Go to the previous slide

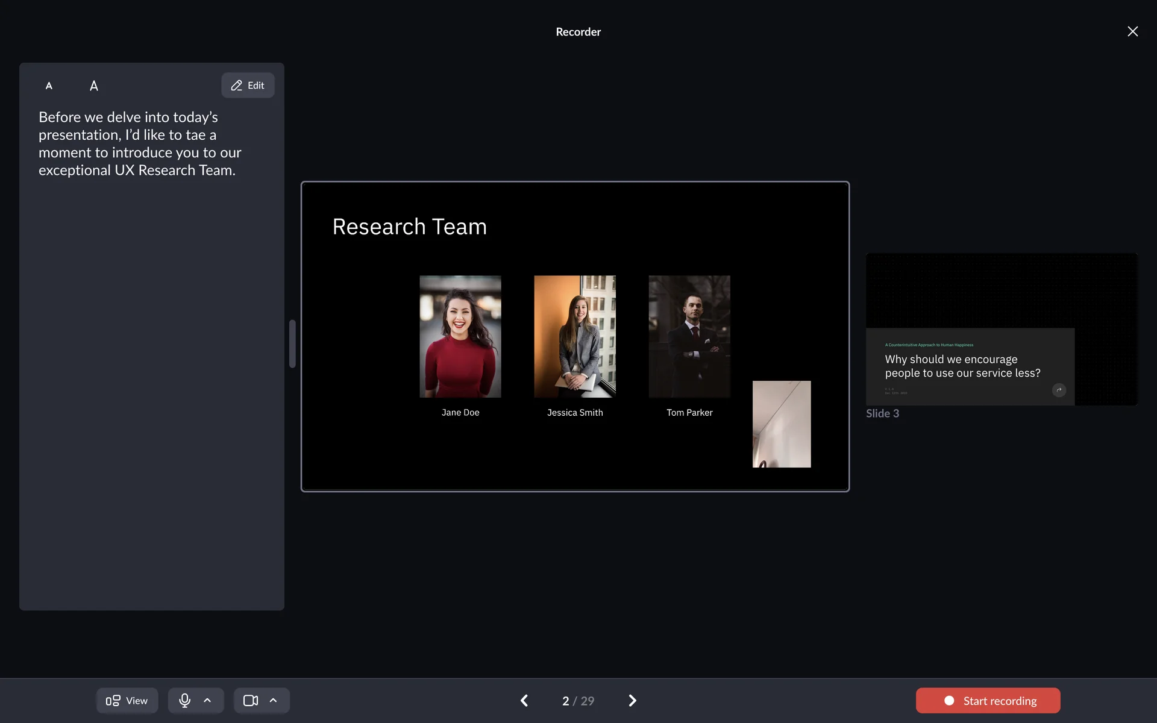click(x=524, y=700)
